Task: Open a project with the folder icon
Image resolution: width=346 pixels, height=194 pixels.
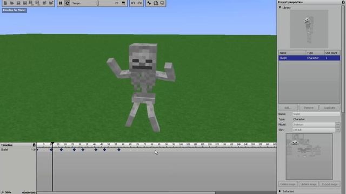Action: 12,3
